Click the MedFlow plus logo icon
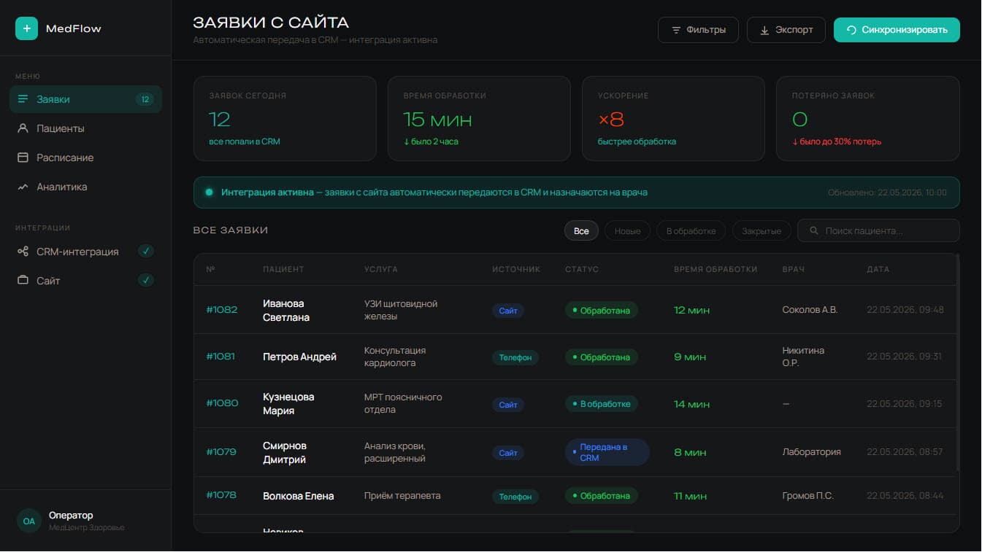The height and width of the screenshot is (552, 982). 26,28
